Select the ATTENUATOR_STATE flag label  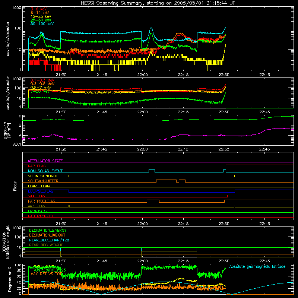[45, 161]
